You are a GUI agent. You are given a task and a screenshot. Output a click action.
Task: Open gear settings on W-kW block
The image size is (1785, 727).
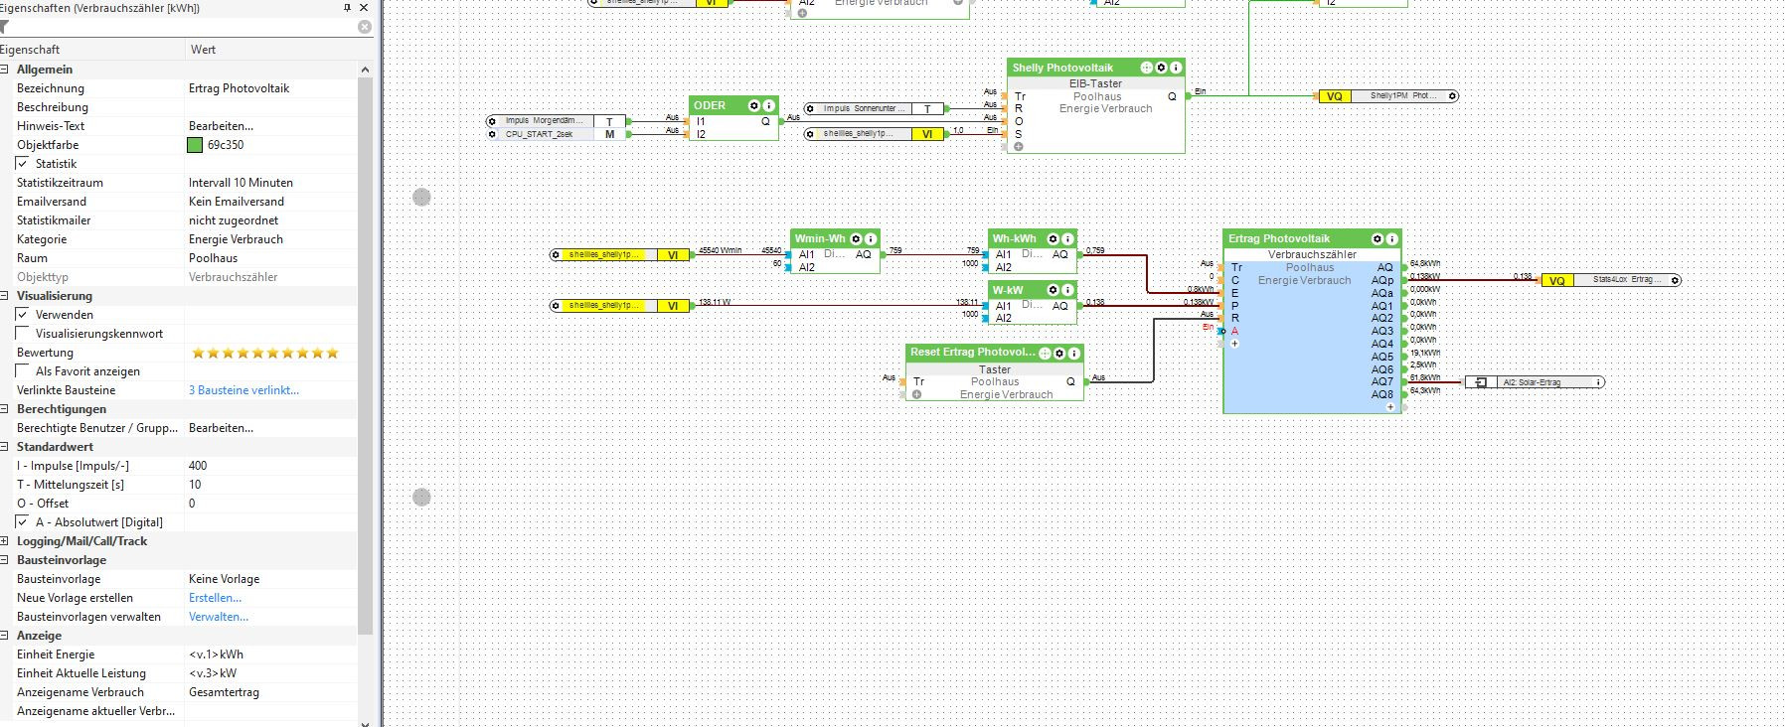pyautogui.click(x=1053, y=290)
